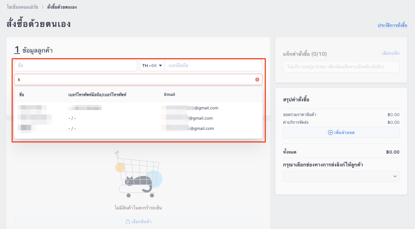Click the เลือกสินค้า select products button
Viewport: 415px width, 229px height.
pyautogui.click(x=138, y=222)
